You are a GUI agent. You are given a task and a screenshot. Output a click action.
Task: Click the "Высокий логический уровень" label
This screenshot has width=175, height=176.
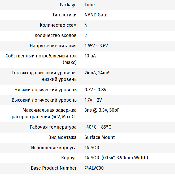point(44,100)
